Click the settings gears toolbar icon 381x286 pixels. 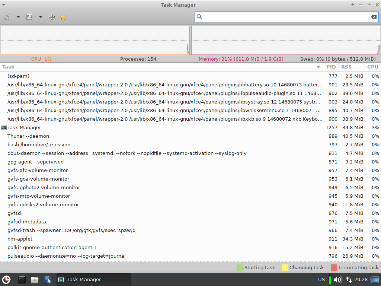point(7,17)
